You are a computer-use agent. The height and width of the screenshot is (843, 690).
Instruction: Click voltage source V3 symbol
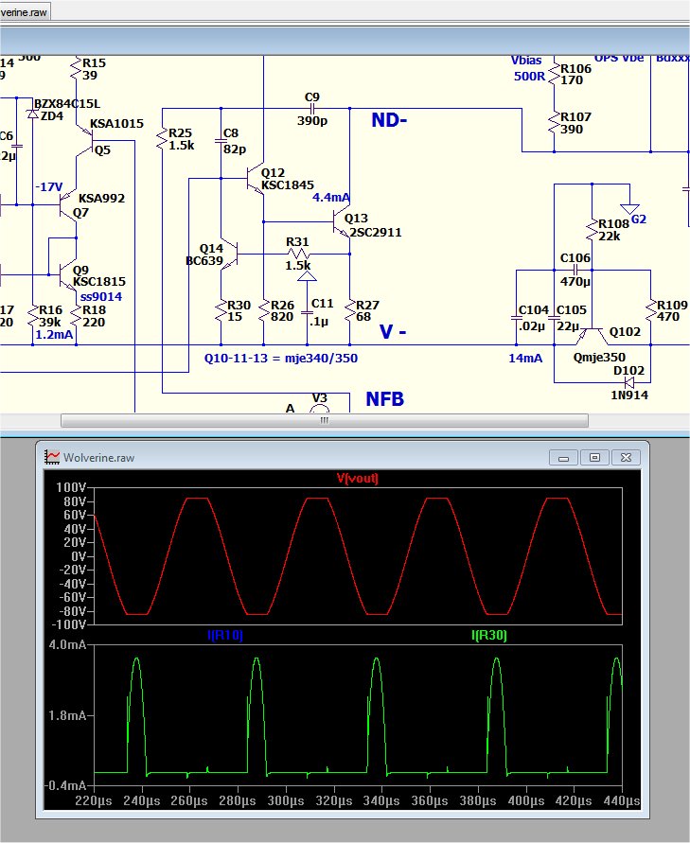coord(320,409)
